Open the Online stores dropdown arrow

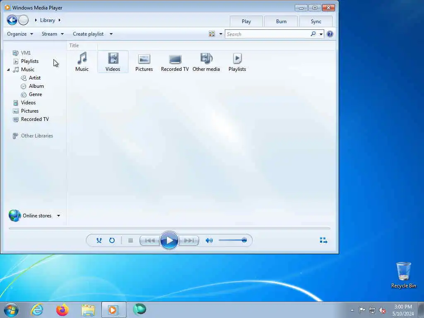coord(58,216)
